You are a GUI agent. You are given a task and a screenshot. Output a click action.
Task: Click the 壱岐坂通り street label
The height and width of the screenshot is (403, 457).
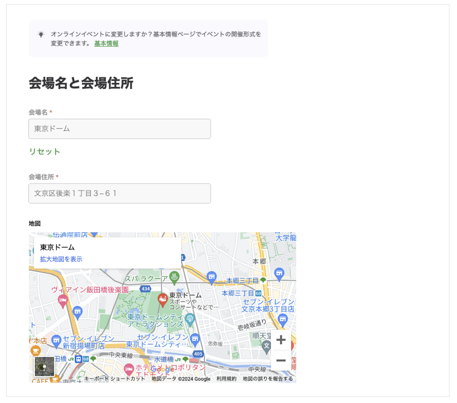[252, 325]
